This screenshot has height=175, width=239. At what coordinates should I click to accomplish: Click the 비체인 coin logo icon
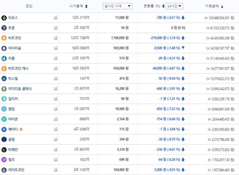4,149
